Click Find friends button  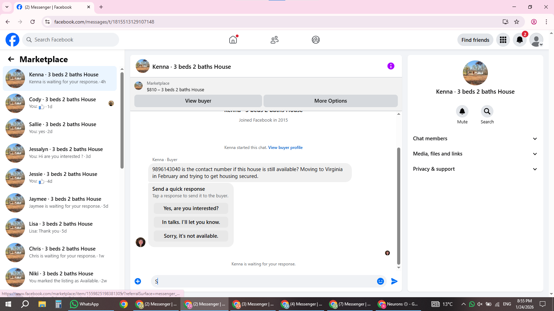475,40
